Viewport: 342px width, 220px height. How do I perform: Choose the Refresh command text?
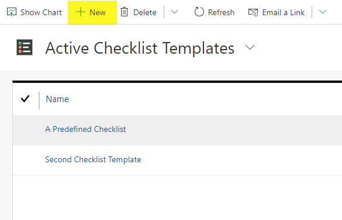click(221, 12)
